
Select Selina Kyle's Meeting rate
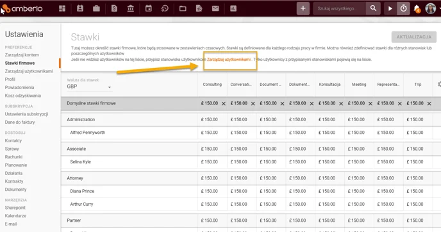[356, 162]
